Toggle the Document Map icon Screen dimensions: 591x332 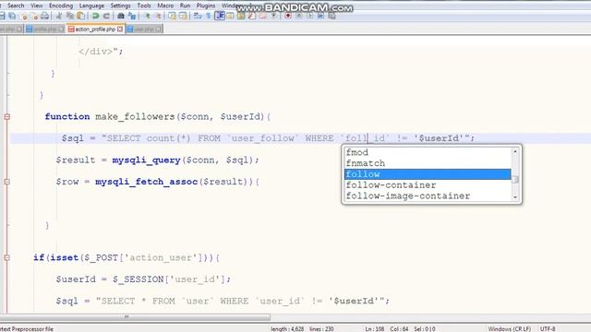(x=241, y=16)
